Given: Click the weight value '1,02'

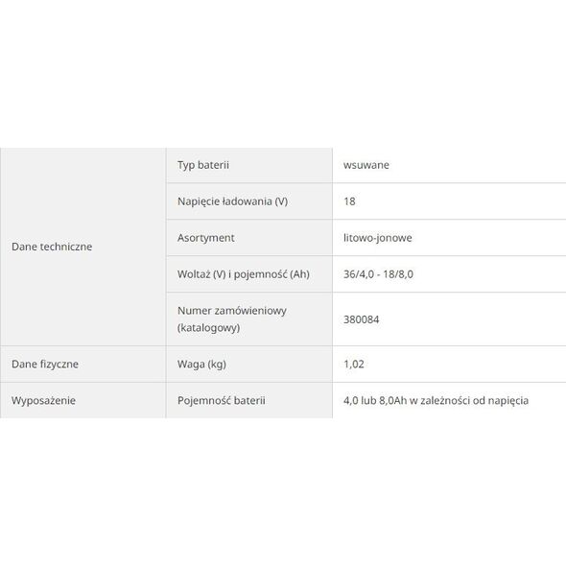Looking at the screenshot, I should [x=354, y=364].
